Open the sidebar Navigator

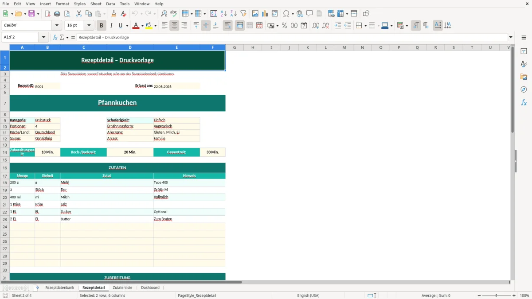coord(524,90)
